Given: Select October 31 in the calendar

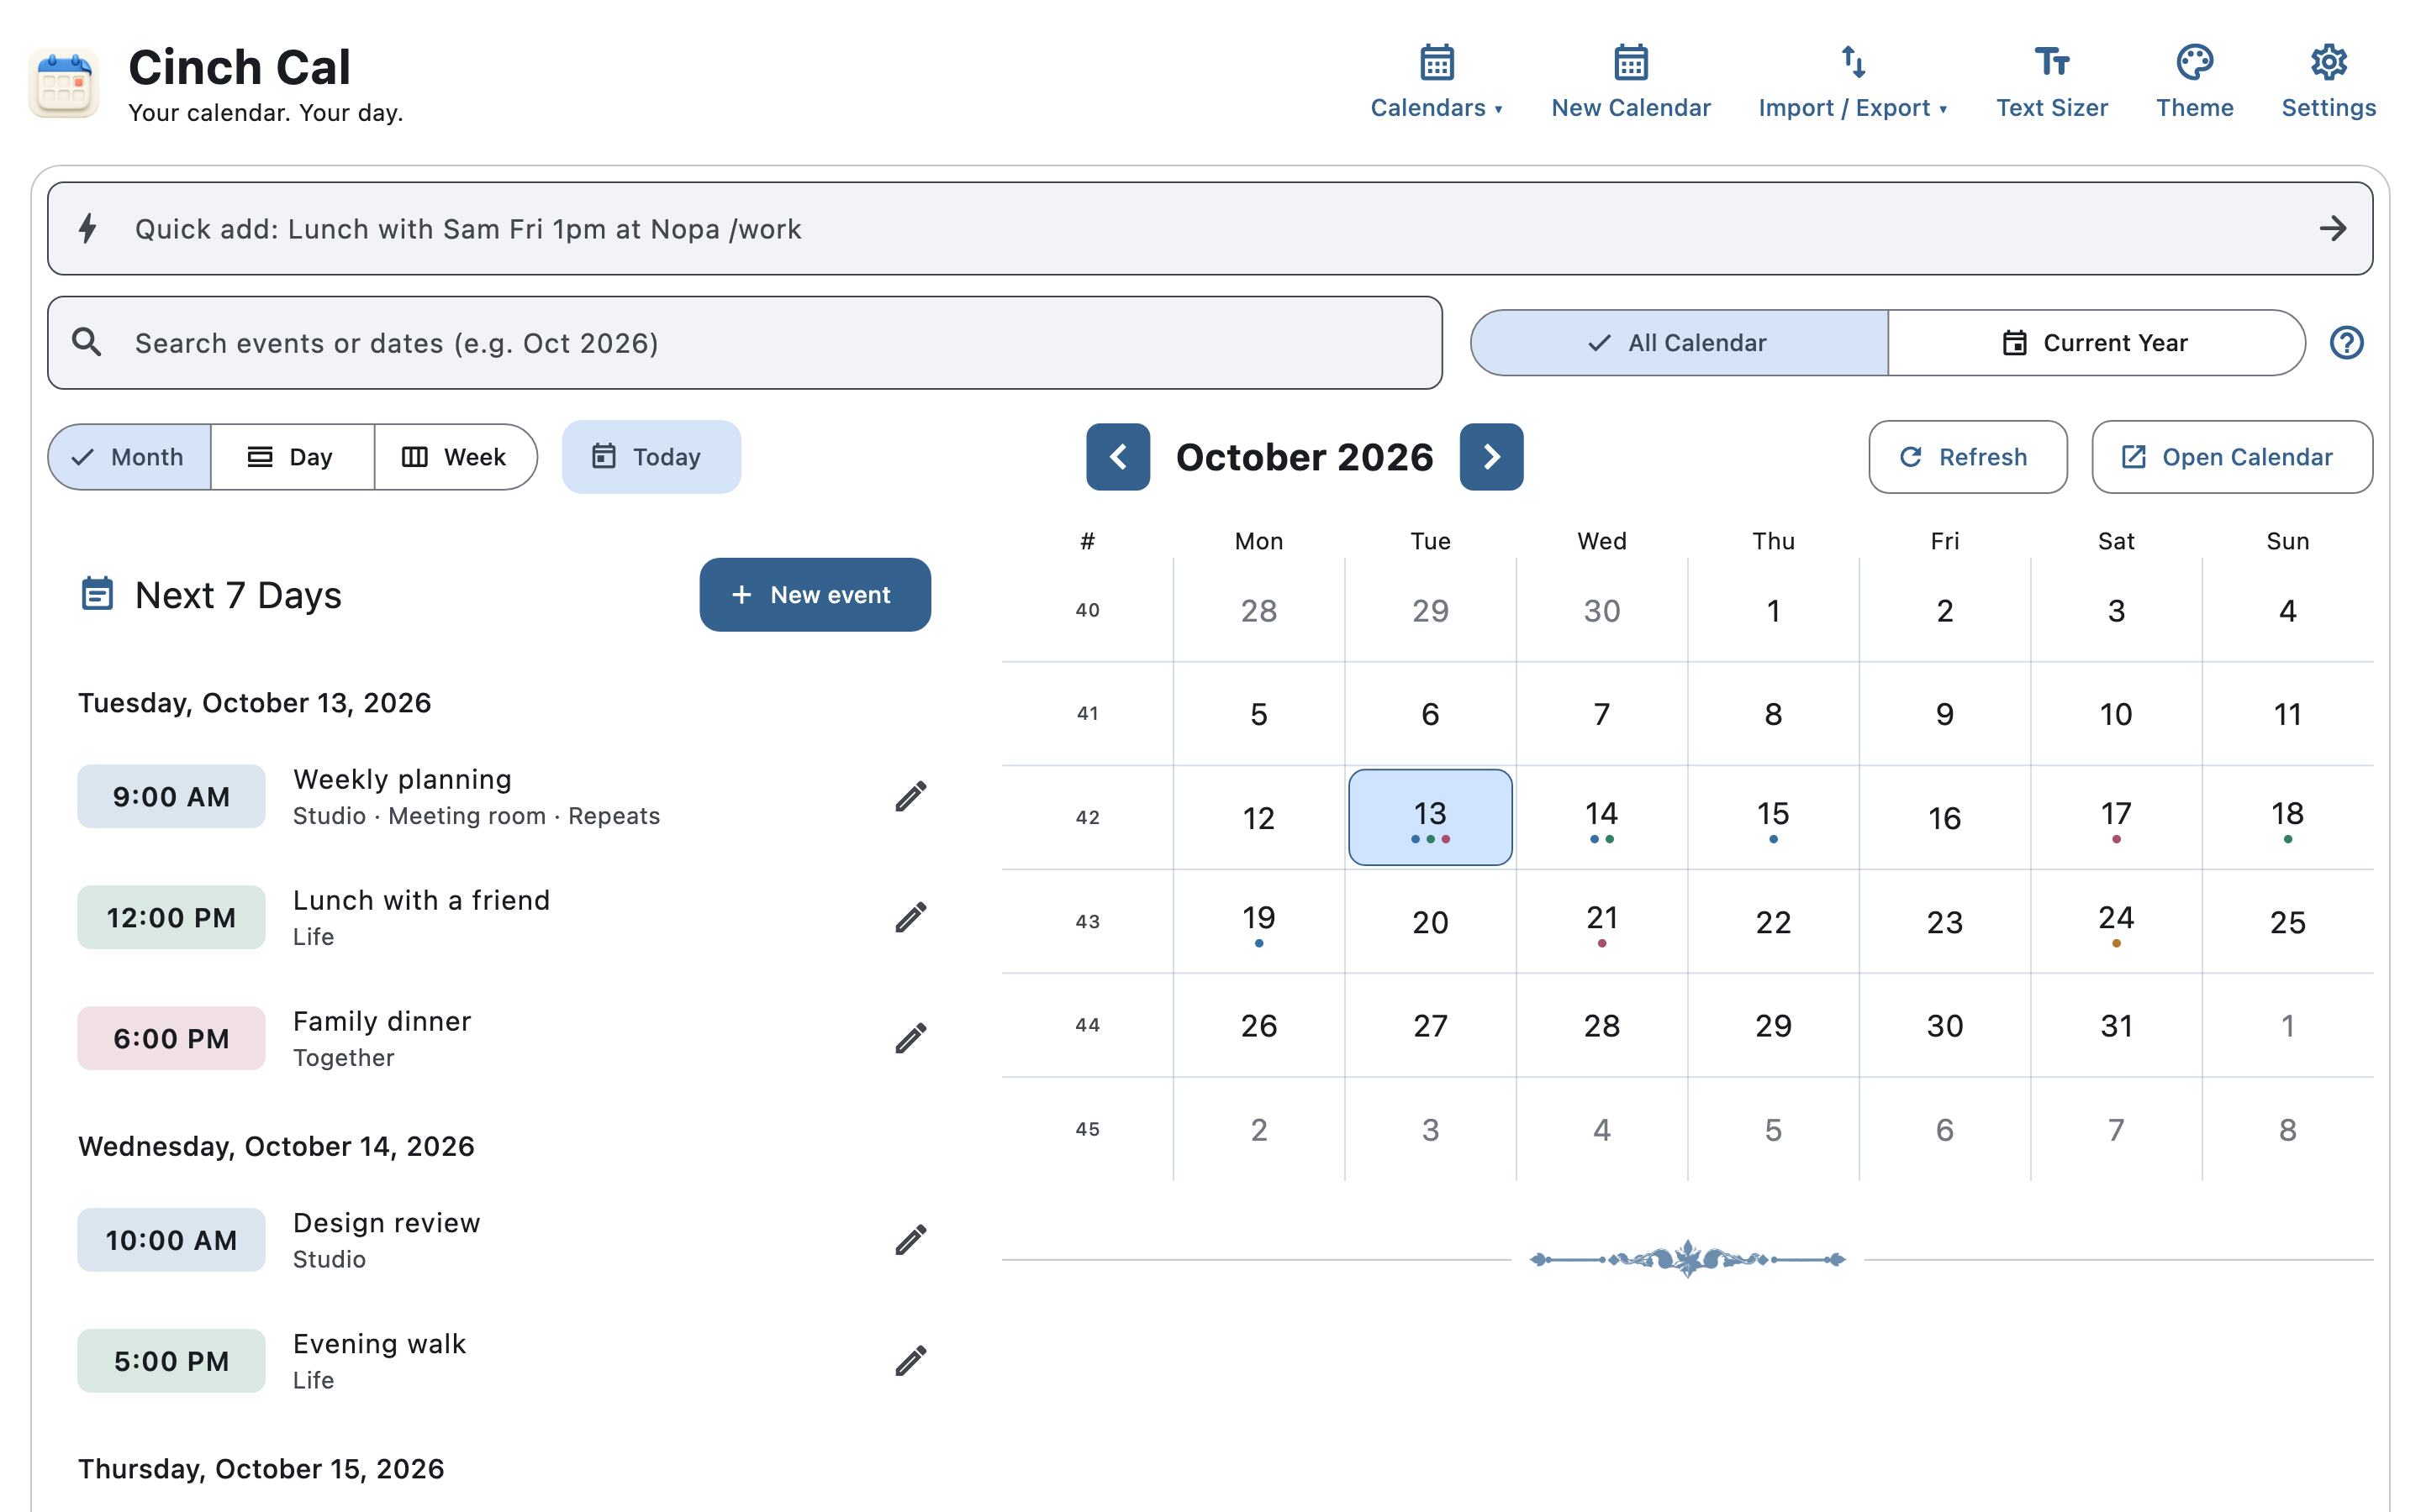Looking at the screenshot, I should tap(2115, 1025).
